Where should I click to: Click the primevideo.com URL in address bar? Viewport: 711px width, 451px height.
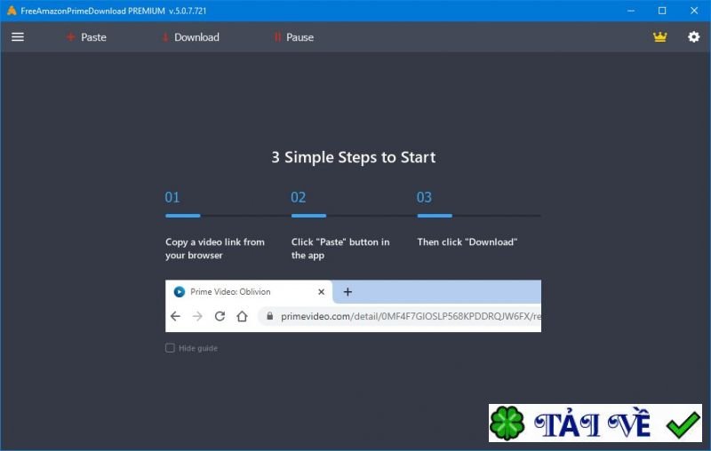411,316
